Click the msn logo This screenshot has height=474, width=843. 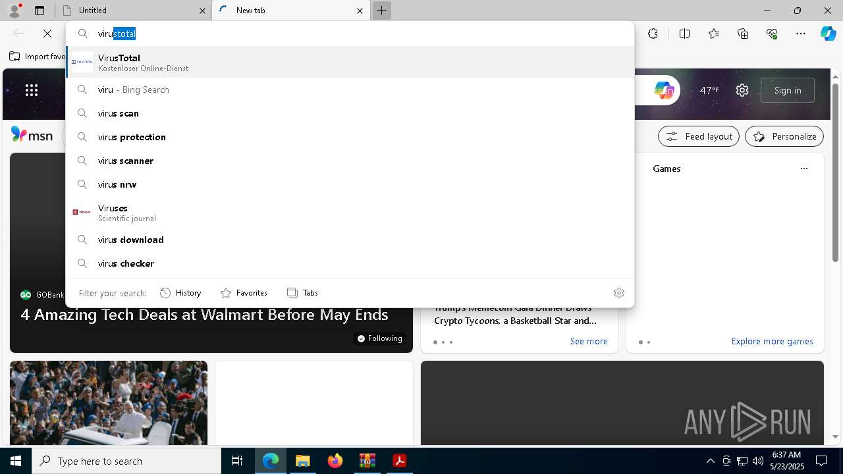(32, 135)
